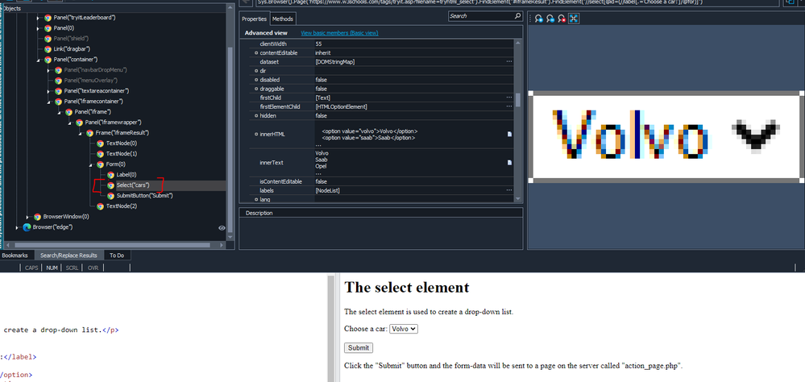Expand the Panel(0) tree node
This screenshot has height=382, width=805.
[x=38, y=27]
